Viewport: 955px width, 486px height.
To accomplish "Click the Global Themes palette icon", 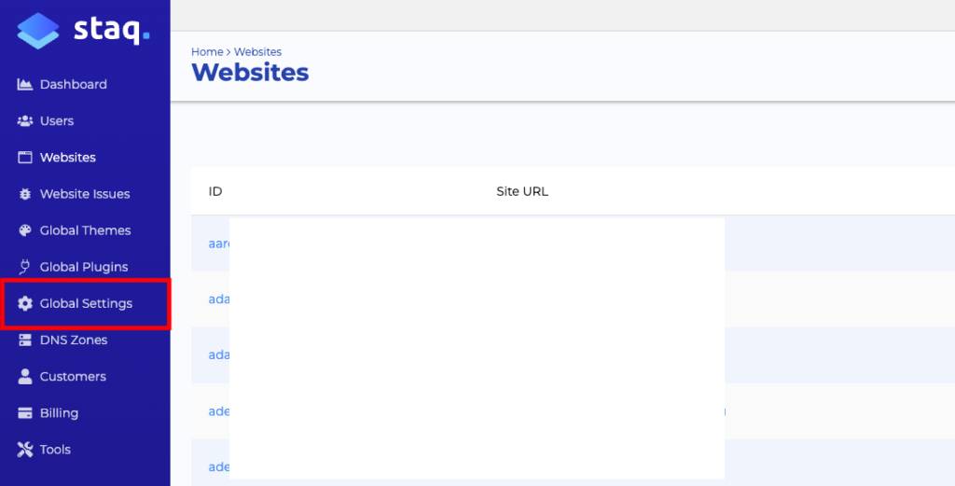I will (x=25, y=230).
